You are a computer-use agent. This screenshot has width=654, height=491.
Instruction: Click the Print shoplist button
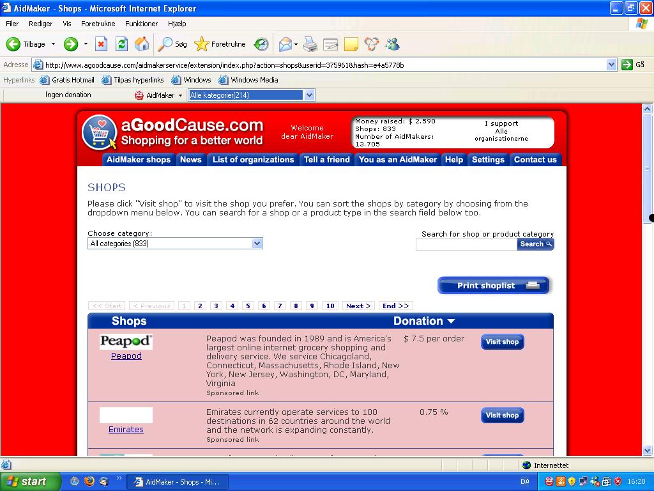[494, 286]
